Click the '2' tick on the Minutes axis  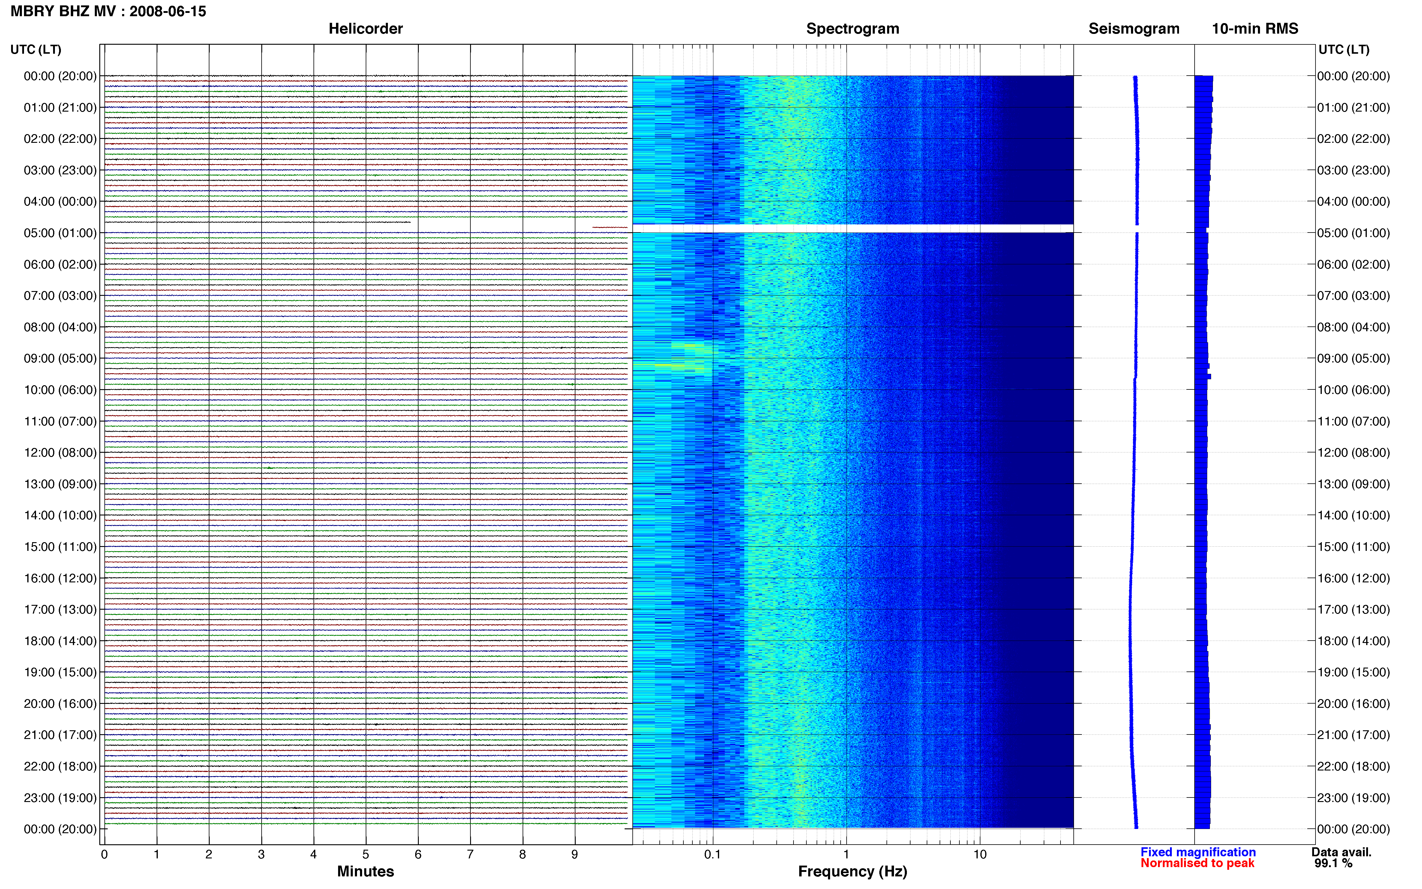(209, 854)
